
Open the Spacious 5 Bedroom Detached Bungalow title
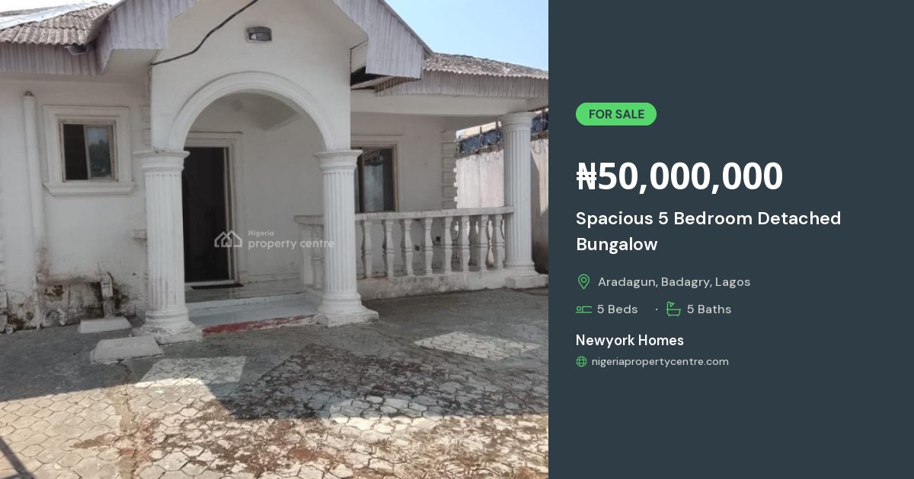click(x=708, y=231)
